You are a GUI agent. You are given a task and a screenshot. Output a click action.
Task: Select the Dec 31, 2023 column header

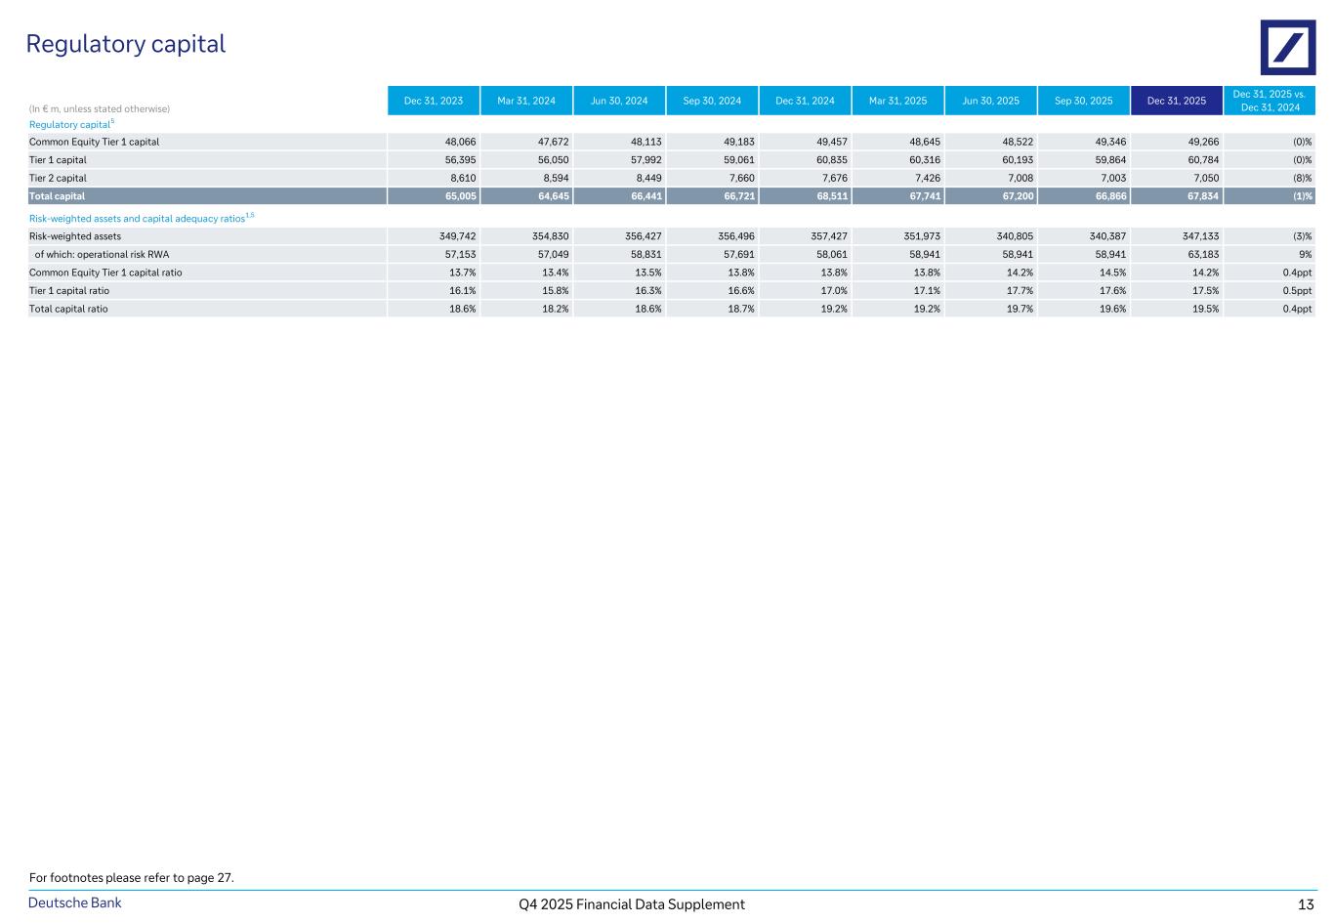click(433, 101)
